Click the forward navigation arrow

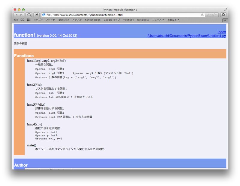pyautogui.click(x=21, y=14)
